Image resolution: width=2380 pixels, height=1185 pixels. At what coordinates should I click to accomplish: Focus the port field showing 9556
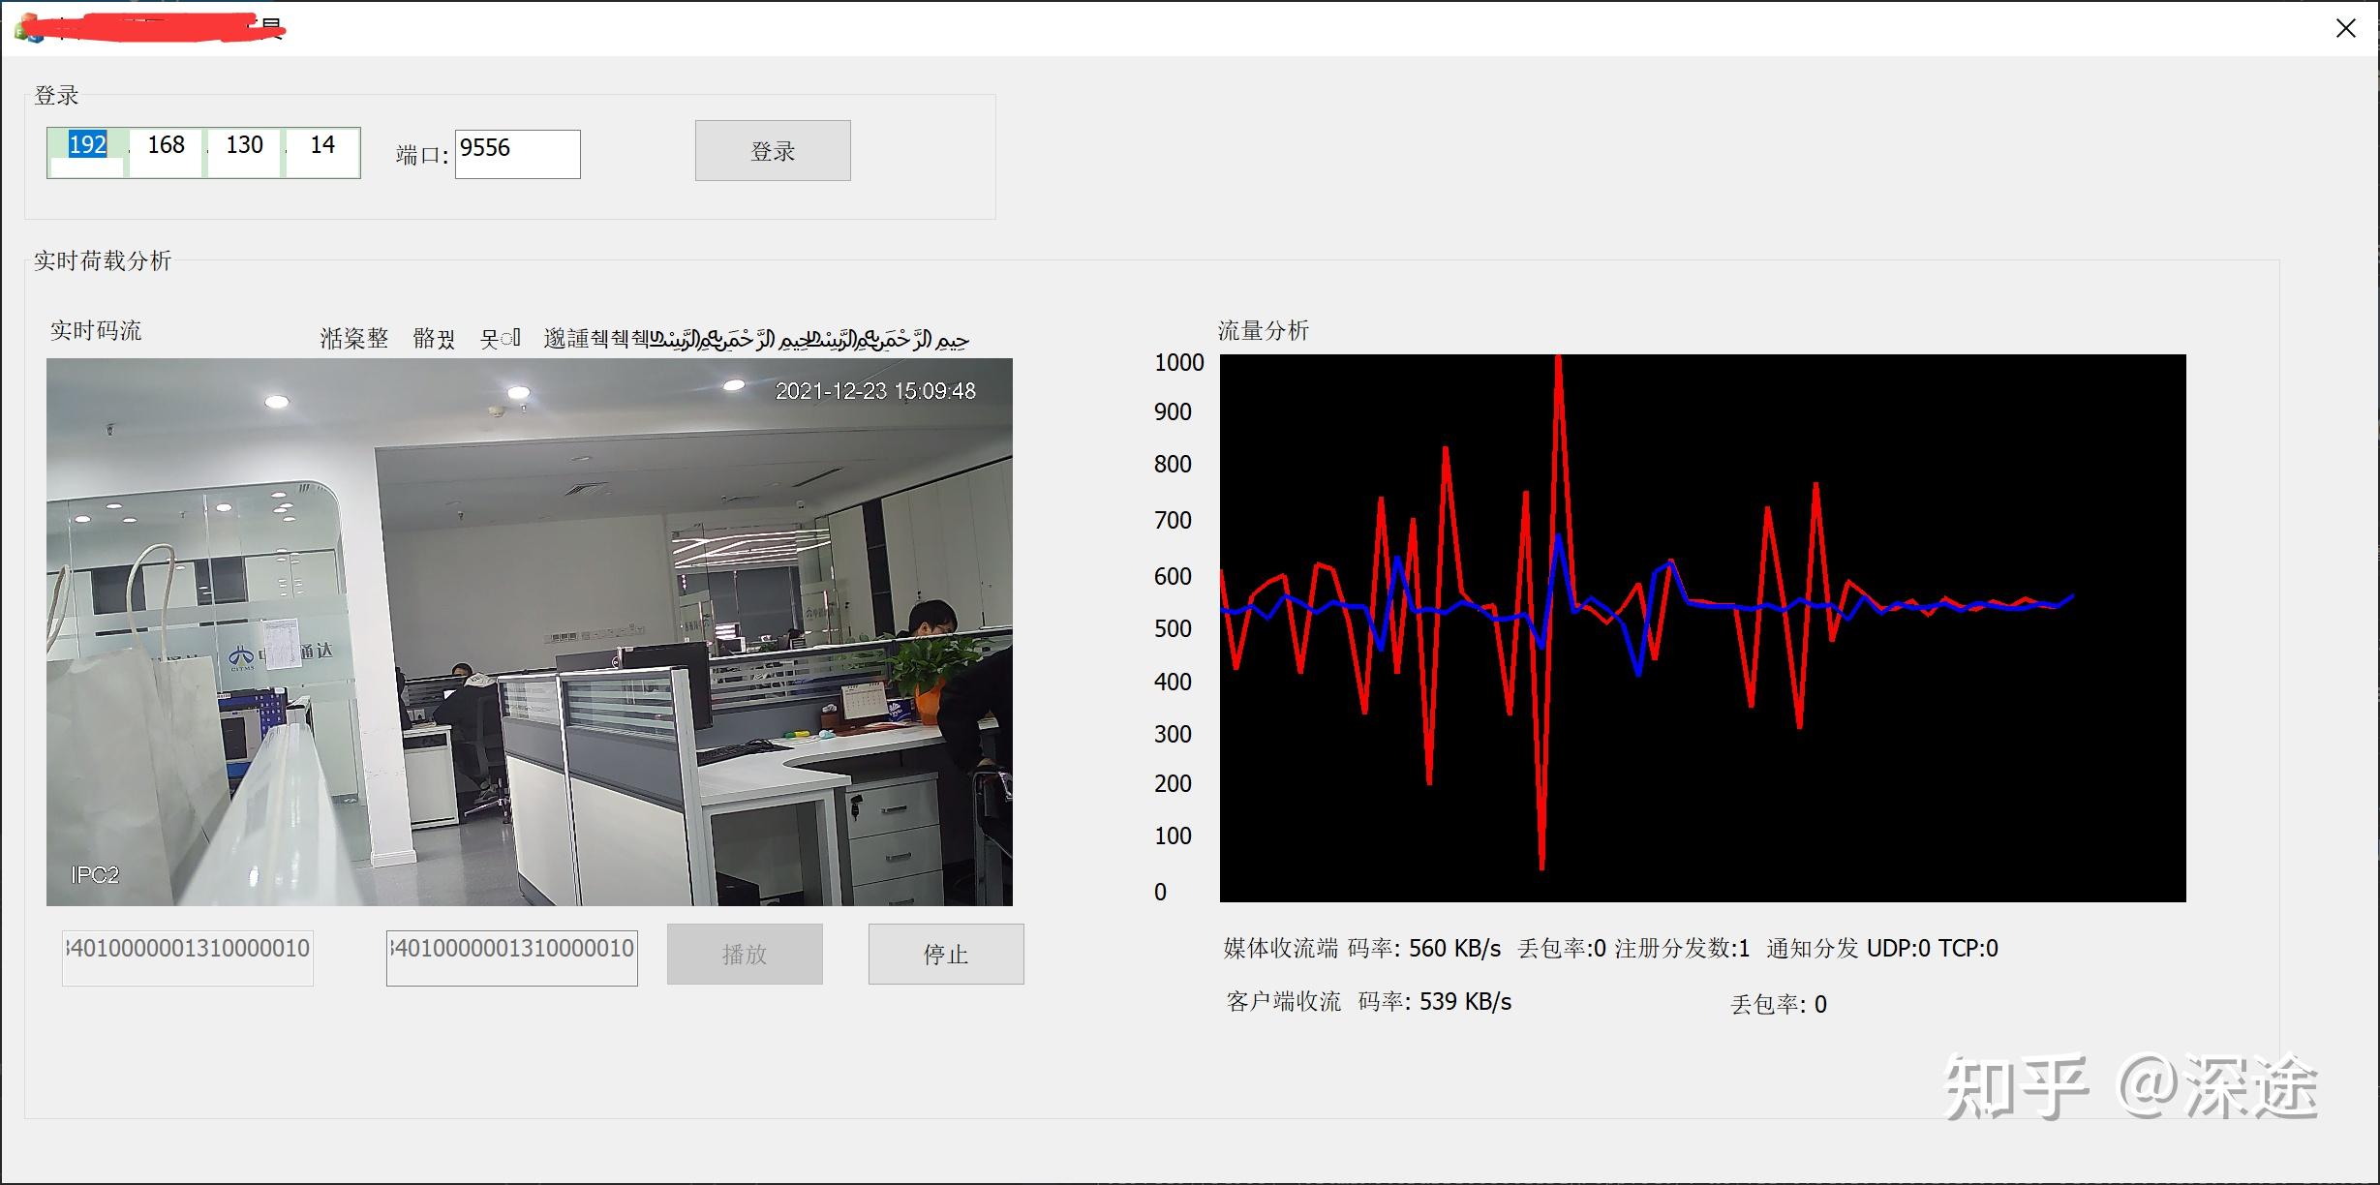pyautogui.click(x=517, y=154)
